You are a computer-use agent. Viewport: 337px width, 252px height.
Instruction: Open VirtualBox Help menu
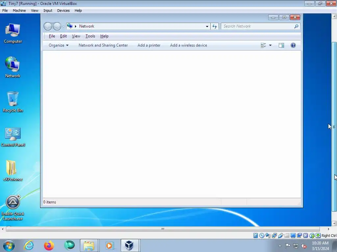point(78,10)
